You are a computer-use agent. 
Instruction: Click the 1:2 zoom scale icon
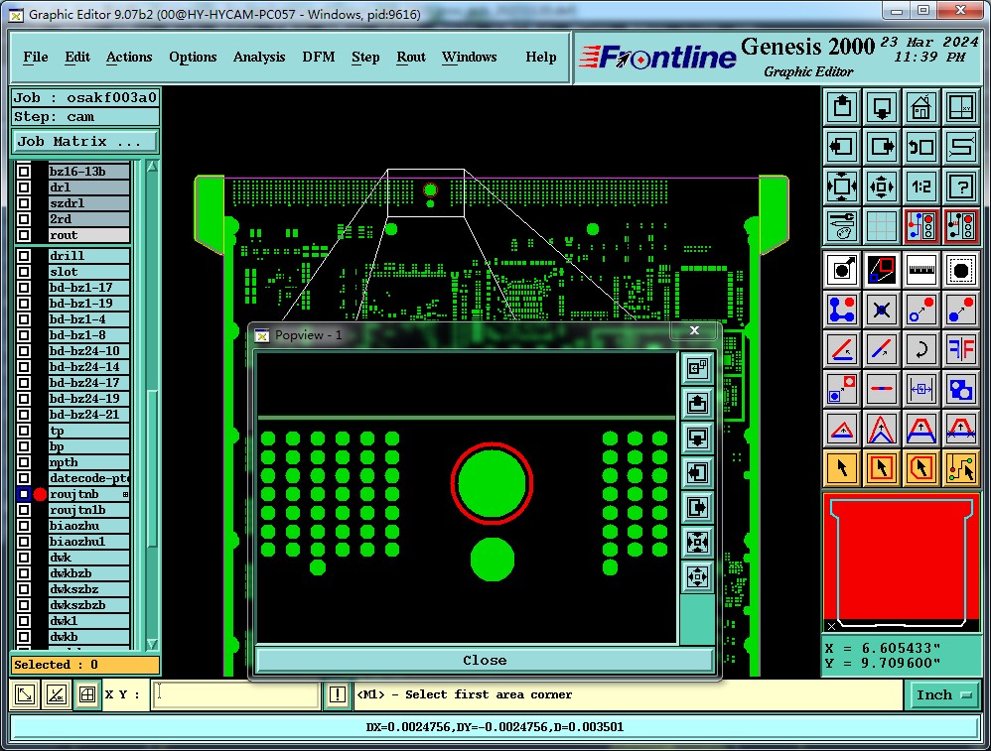[x=921, y=187]
